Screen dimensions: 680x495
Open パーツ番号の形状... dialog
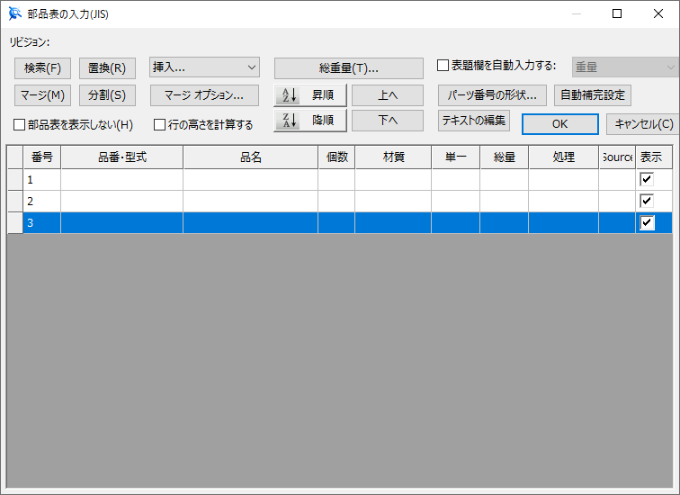coord(492,95)
